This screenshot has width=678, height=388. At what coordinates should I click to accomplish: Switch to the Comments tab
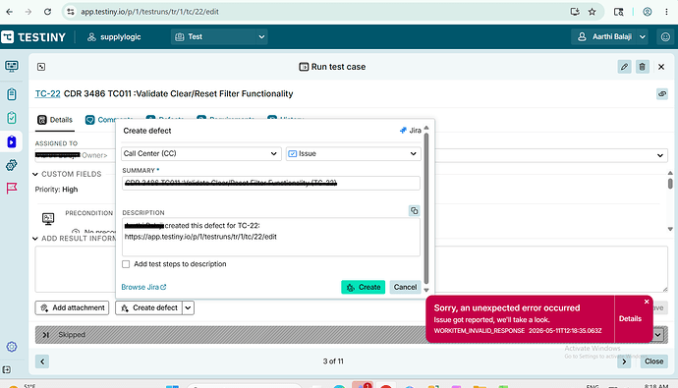tap(108, 120)
